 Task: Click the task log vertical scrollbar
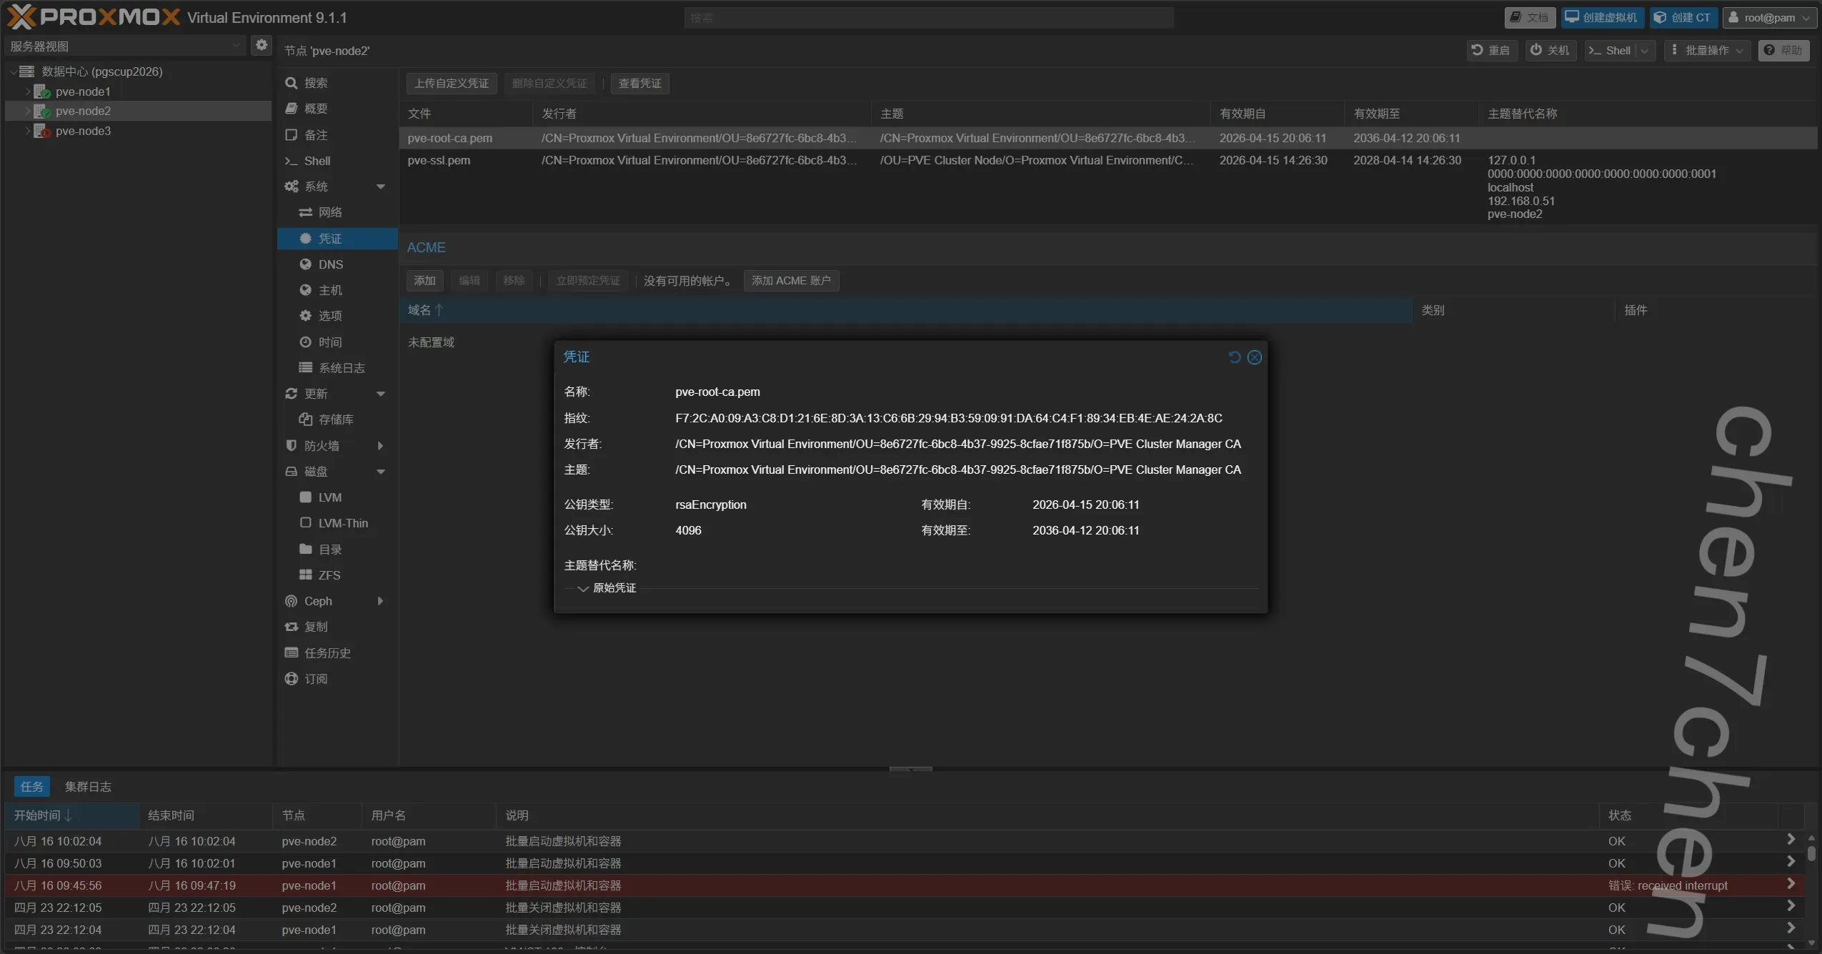[x=1811, y=853]
